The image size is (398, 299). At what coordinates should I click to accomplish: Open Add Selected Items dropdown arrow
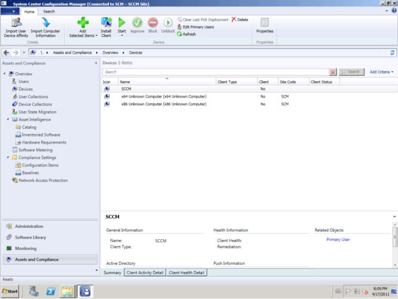click(x=96, y=35)
